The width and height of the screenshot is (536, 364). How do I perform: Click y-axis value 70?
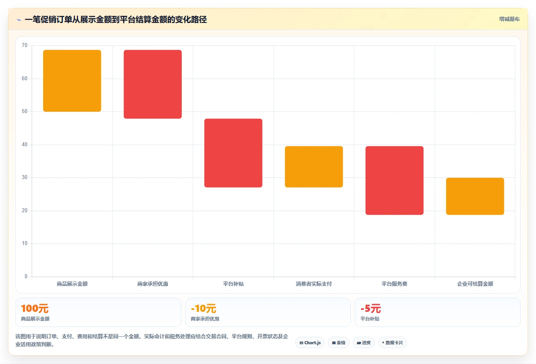click(x=25, y=45)
